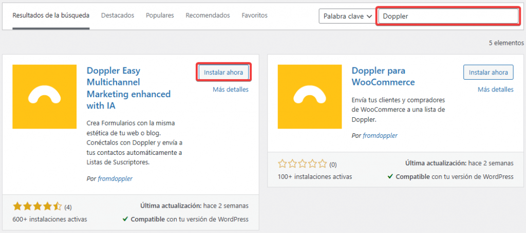Click '100+ instalaciones activas' text
This screenshot has width=526, height=233.
(315, 176)
